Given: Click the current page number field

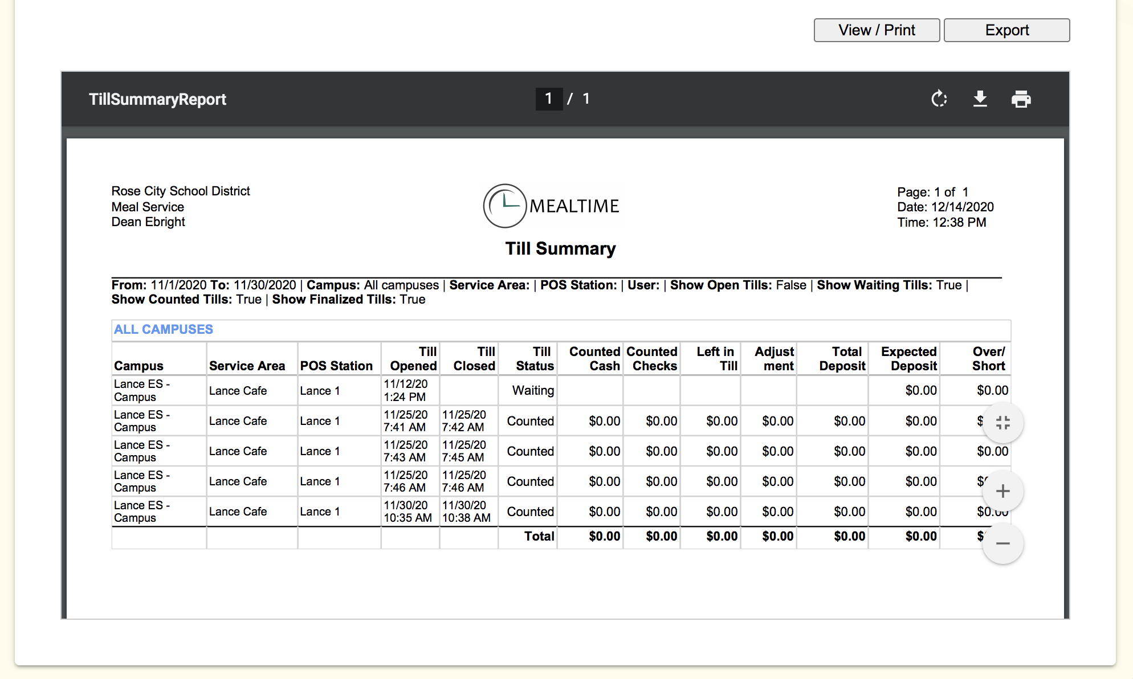Looking at the screenshot, I should tap(548, 99).
